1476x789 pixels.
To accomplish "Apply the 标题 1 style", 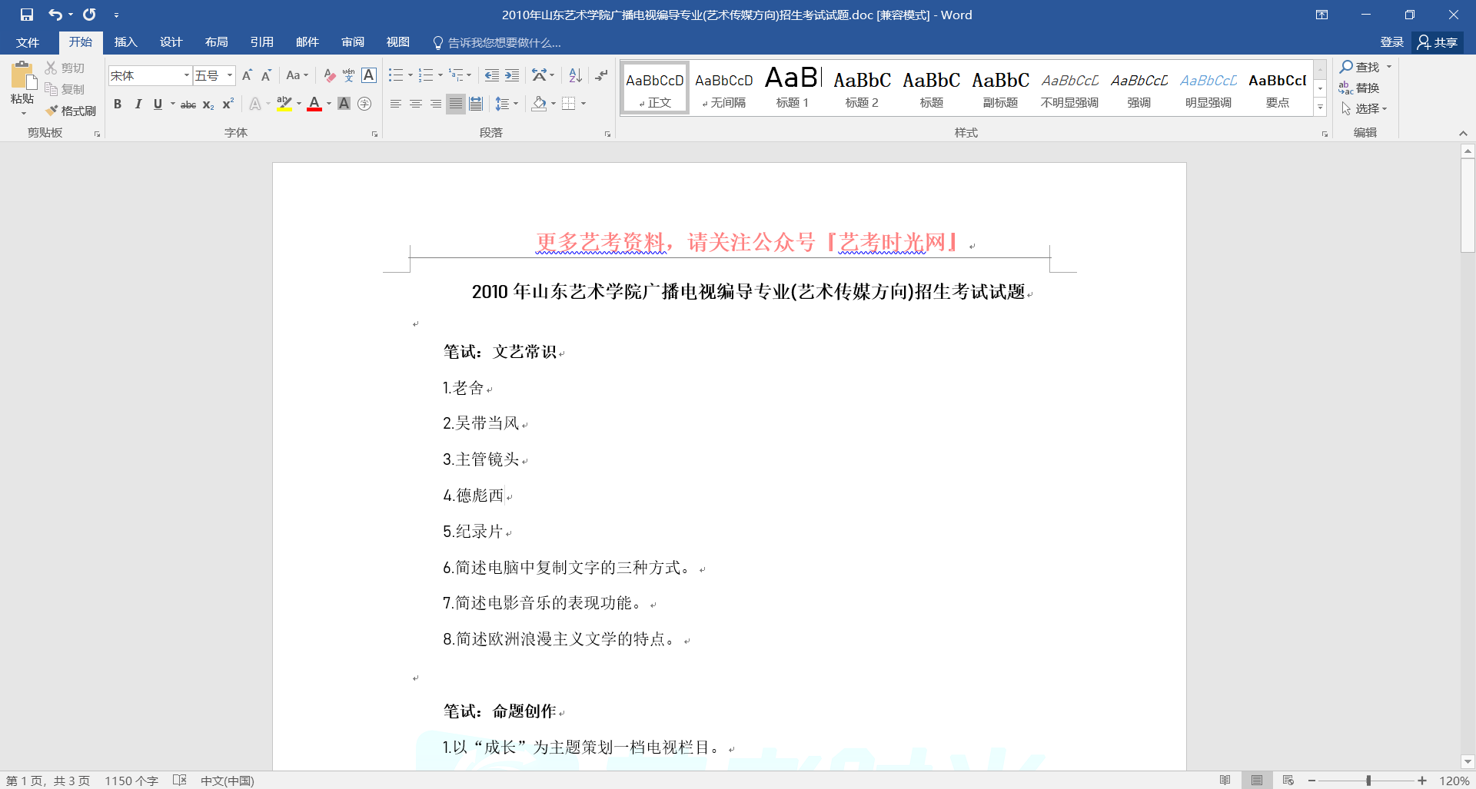I will (793, 88).
